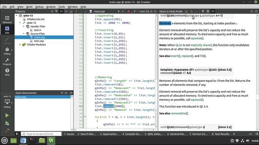
Task: Add a help bookmark
Action: 203,11
